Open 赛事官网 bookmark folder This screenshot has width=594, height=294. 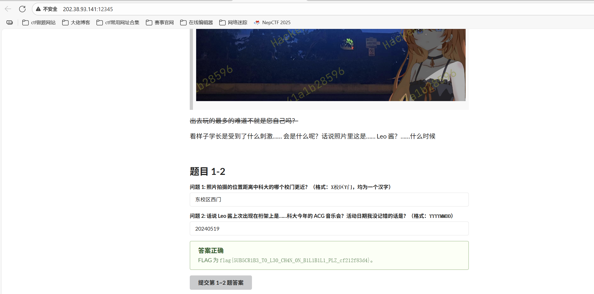click(160, 23)
